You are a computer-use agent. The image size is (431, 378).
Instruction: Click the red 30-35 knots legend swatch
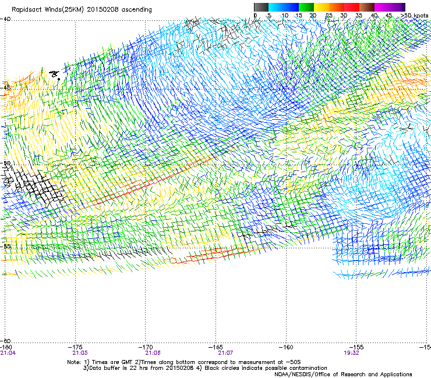coord(352,7)
